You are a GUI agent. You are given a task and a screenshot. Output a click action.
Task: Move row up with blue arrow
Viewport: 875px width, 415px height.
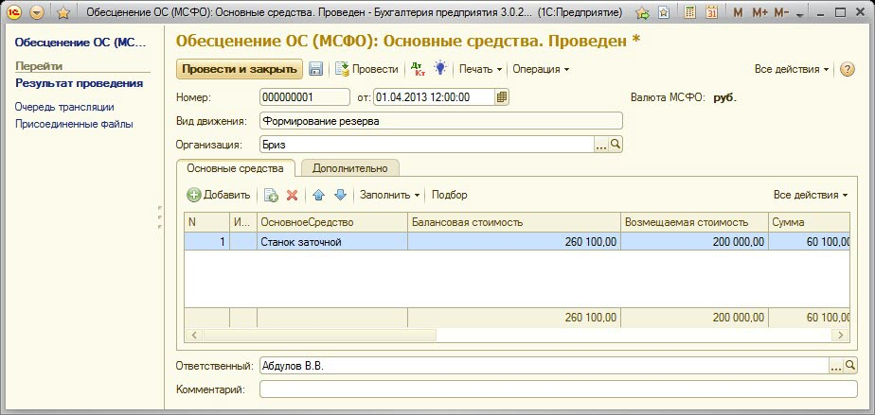point(319,195)
